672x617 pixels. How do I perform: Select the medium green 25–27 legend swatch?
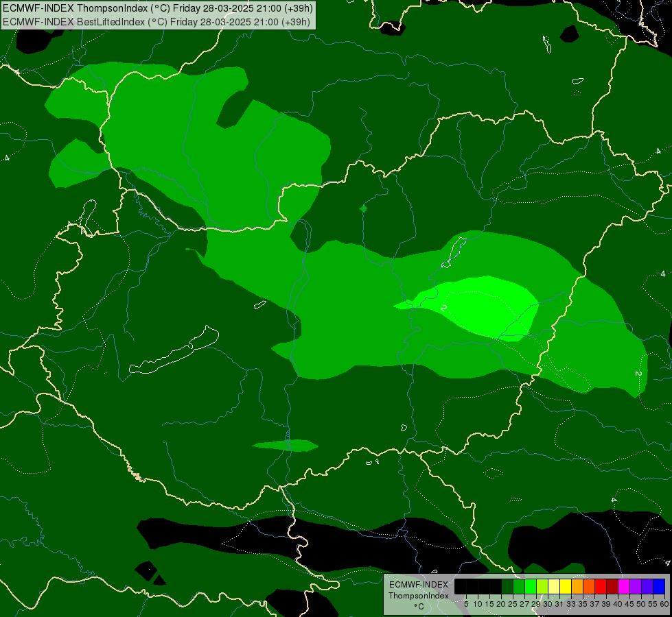519,586
